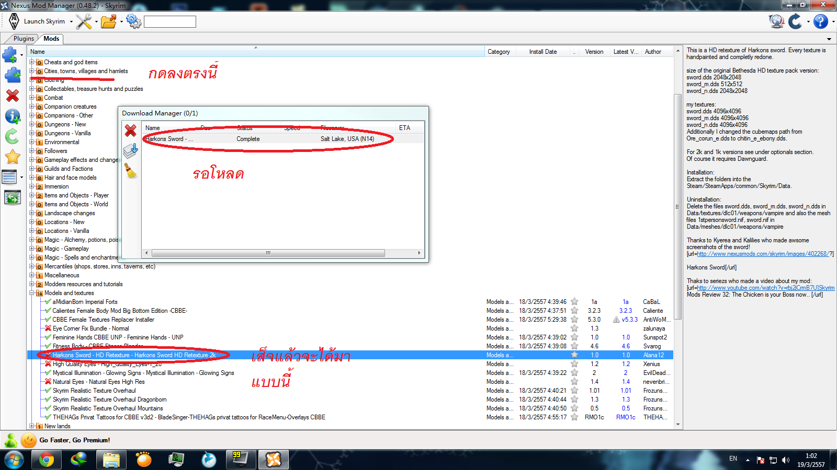The image size is (837, 470).
Task: Click the category list view icon
Action: tap(10, 177)
